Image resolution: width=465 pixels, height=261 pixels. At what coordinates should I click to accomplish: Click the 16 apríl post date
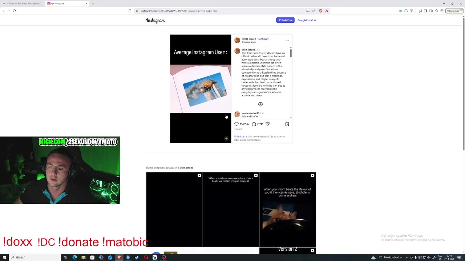(238, 129)
